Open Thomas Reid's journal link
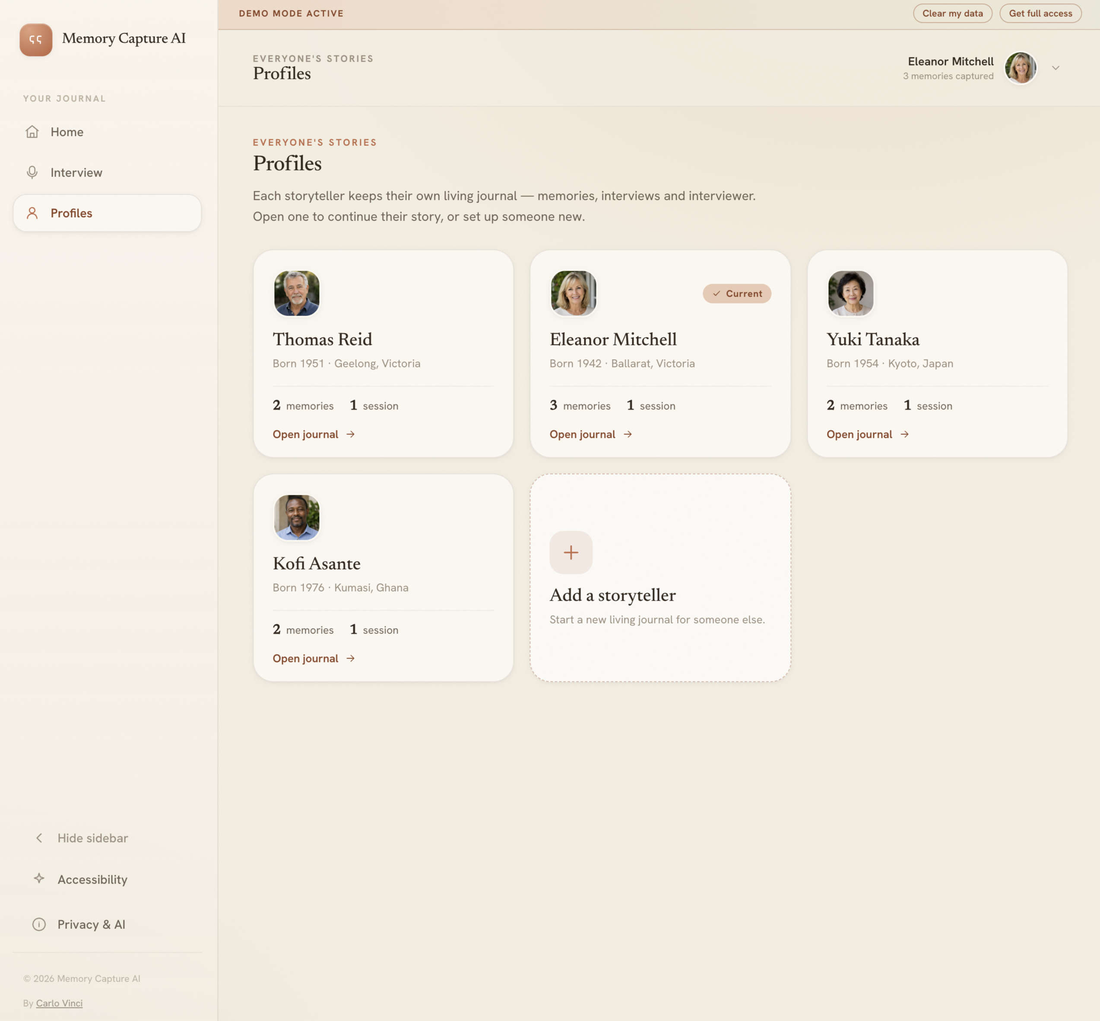The width and height of the screenshot is (1100, 1021). click(314, 434)
